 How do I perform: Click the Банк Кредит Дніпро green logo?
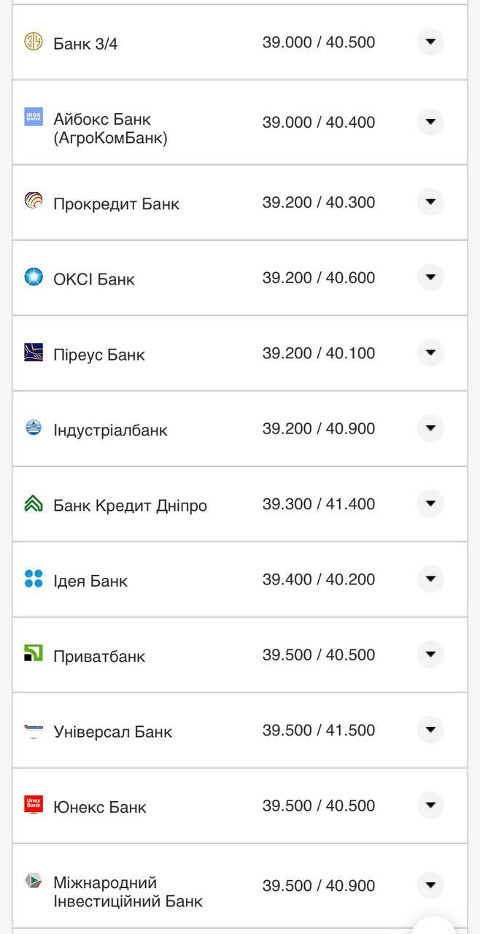(x=34, y=503)
